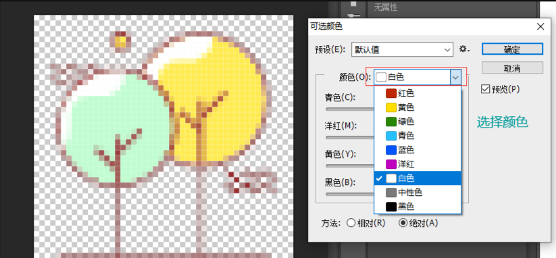The image size is (556, 258).
Task: Click the 取消 button
Action: tap(512, 68)
